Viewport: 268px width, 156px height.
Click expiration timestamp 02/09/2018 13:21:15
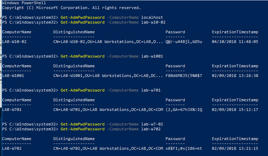[235, 148]
